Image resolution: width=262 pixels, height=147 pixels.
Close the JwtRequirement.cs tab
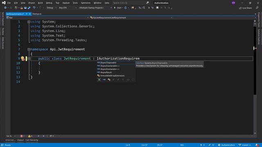click(30, 14)
